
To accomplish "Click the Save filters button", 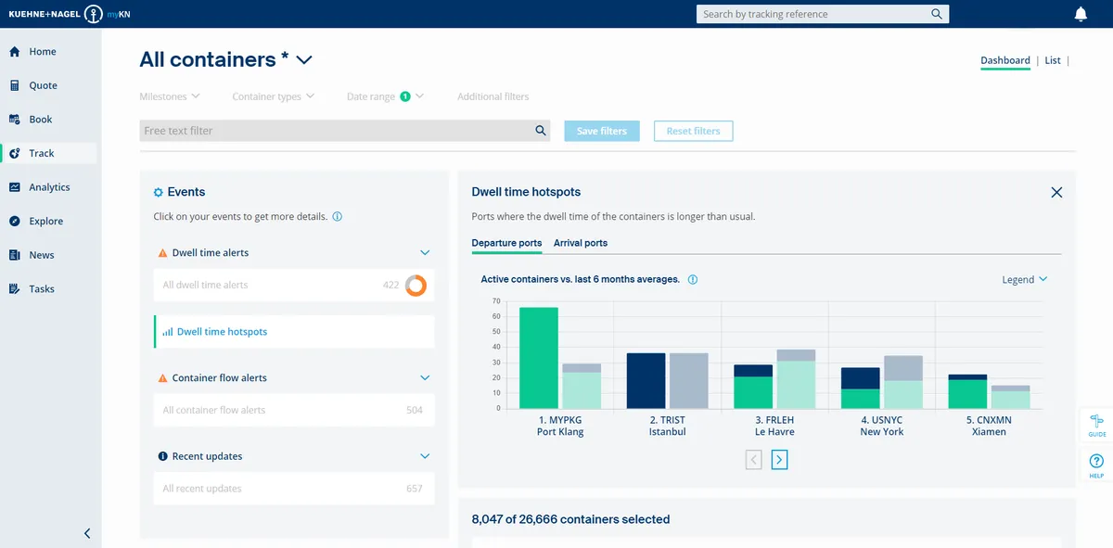I will click(x=601, y=131).
